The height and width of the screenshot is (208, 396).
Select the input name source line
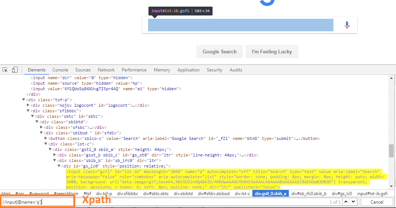(x=86, y=83)
